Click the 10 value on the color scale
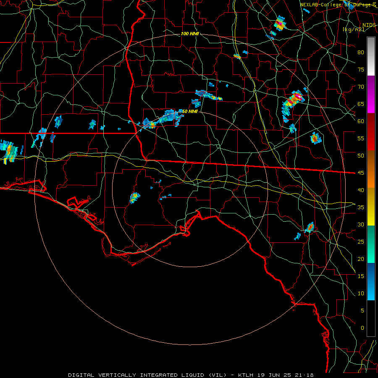 [x=361, y=294]
